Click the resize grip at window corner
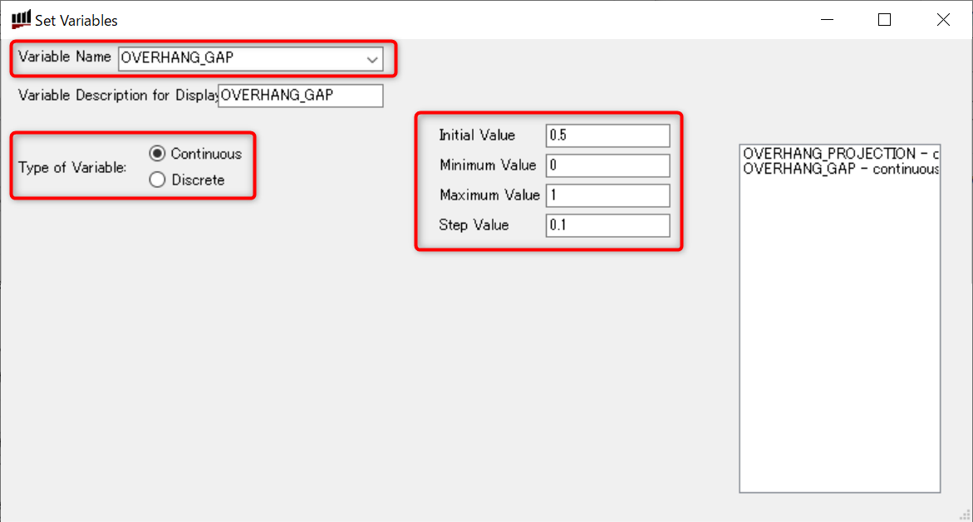This screenshot has width=973, height=522. click(966, 515)
